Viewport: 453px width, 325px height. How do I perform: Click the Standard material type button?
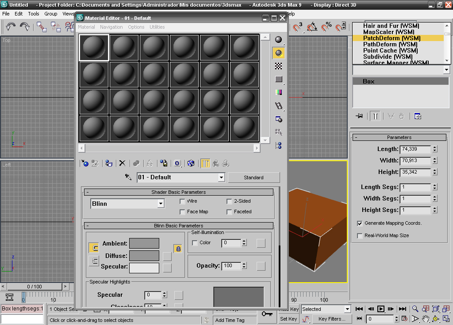point(253,178)
